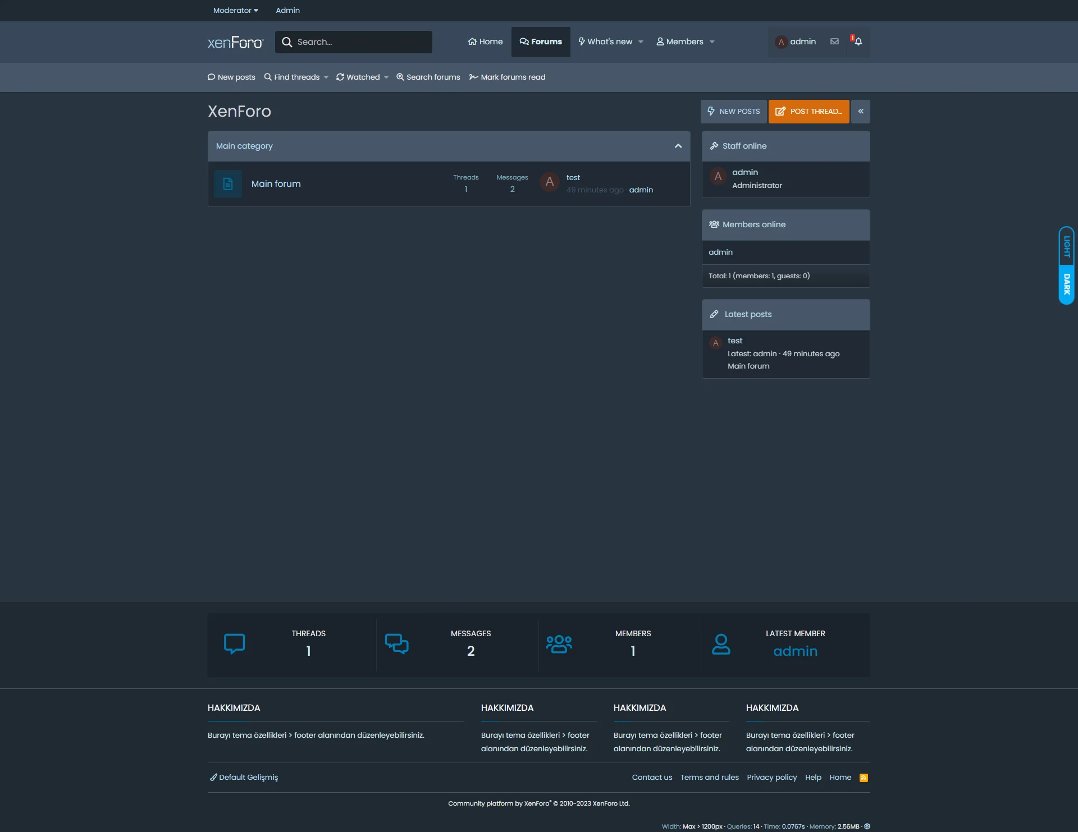Screen dimensions: 1078x832
Task: Collapse the Main category block
Action: (678, 146)
